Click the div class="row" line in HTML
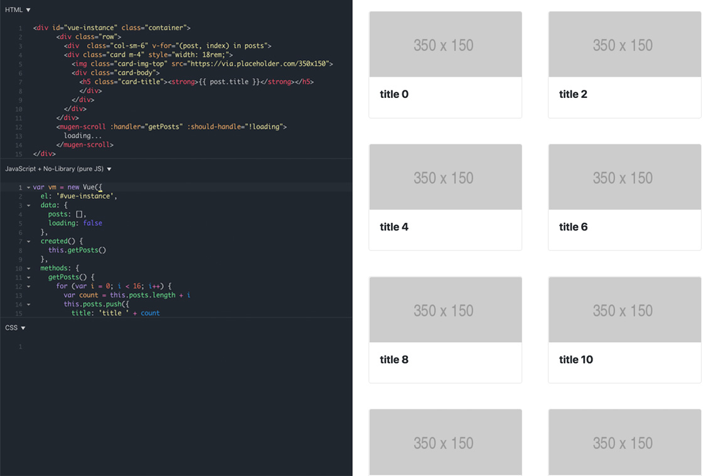Image resolution: width=718 pixels, height=476 pixels. click(x=89, y=36)
